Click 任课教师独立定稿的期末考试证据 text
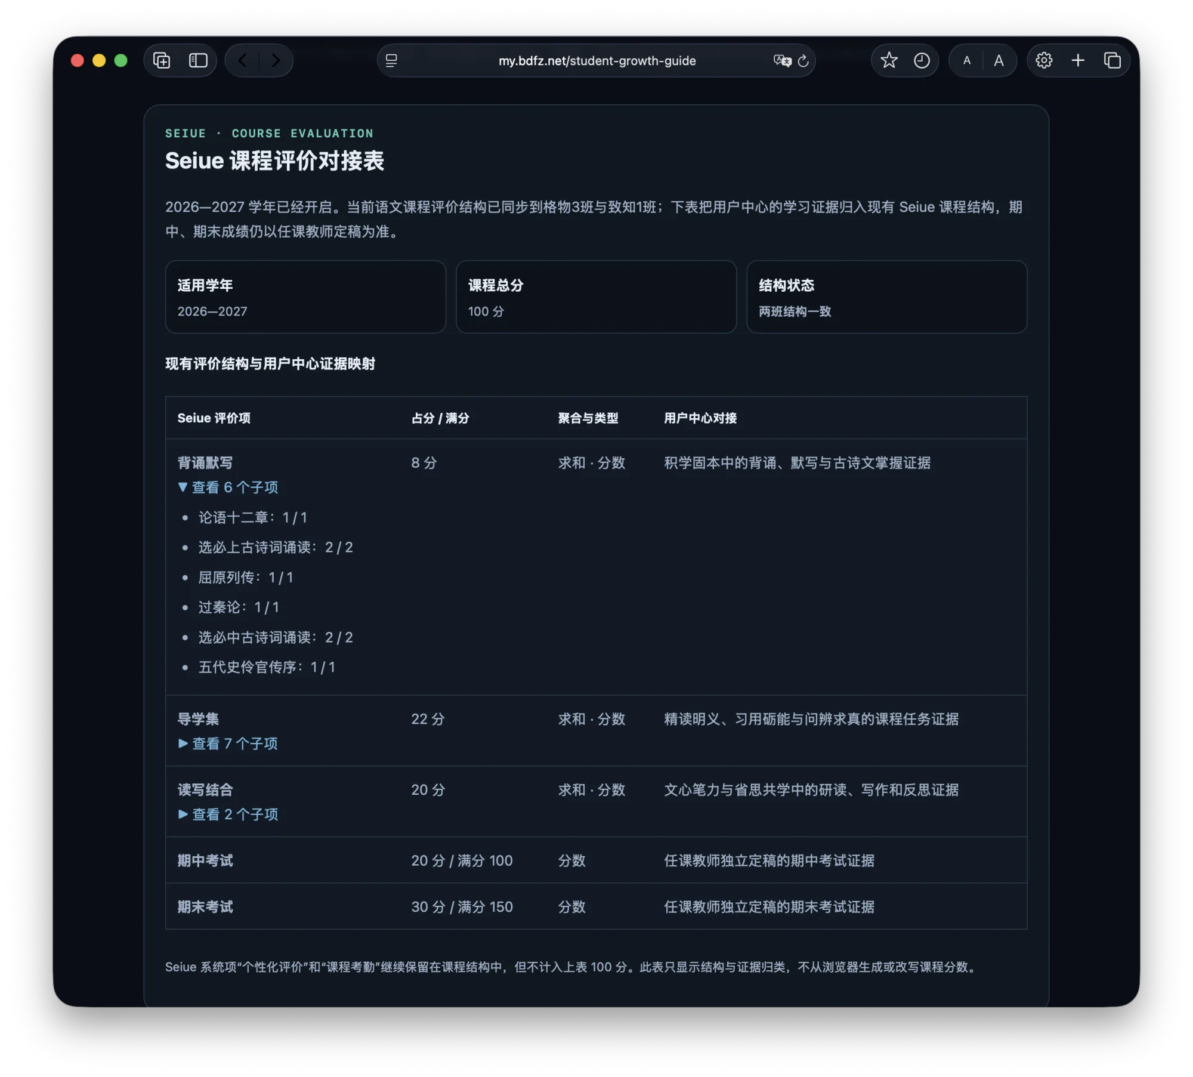 tap(769, 906)
